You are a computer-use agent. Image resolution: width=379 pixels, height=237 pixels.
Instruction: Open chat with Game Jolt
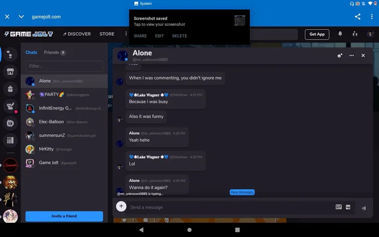pos(64,163)
